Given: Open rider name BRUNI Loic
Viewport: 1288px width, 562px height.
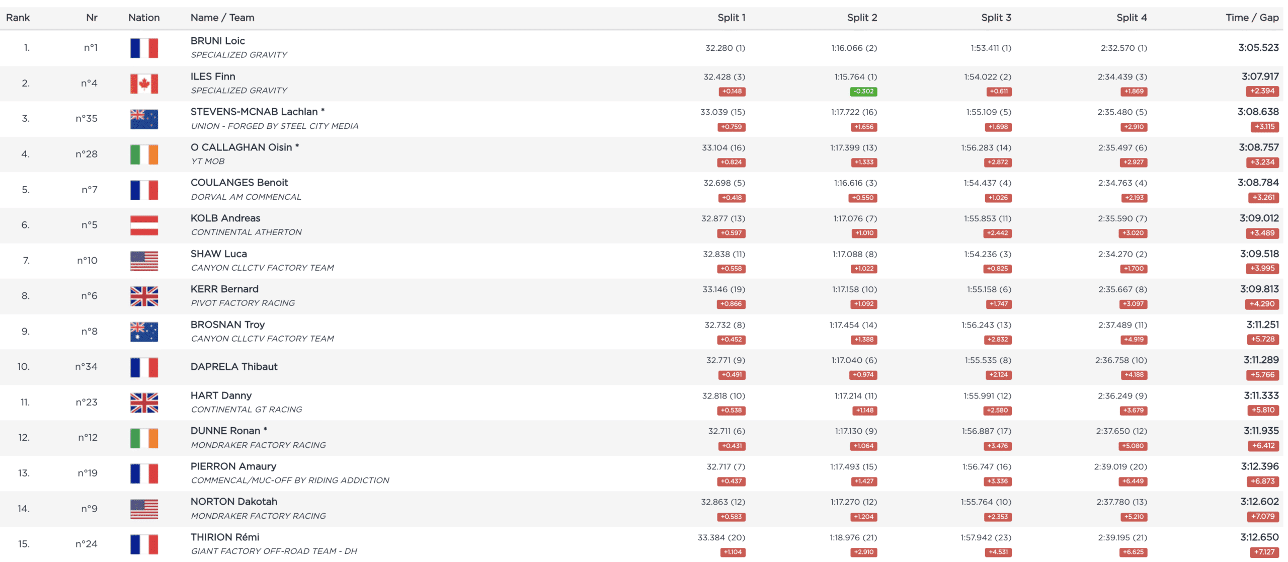Looking at the screenshot, I should [217, 41].
